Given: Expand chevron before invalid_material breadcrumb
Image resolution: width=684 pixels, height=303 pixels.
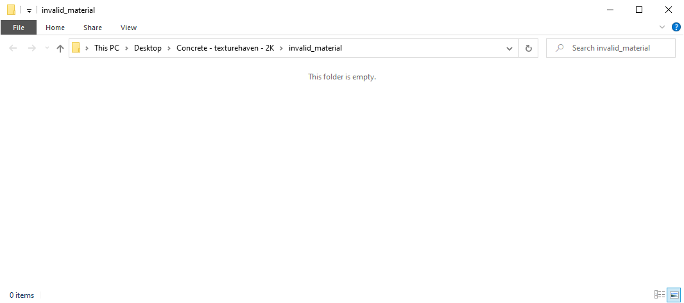Looking at the screenshot, I should pyautogui.click(x=282, y=48).
